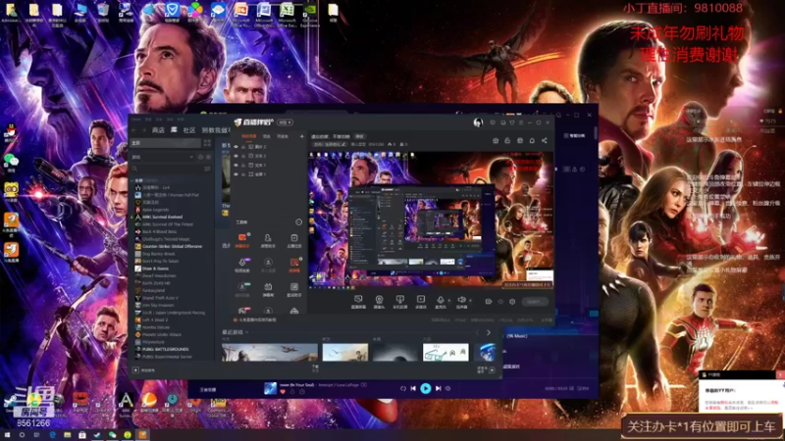Open the Windows Start menu
This screenshot has height=441, width=785.
pyautogui.click(x=7, y=435)
